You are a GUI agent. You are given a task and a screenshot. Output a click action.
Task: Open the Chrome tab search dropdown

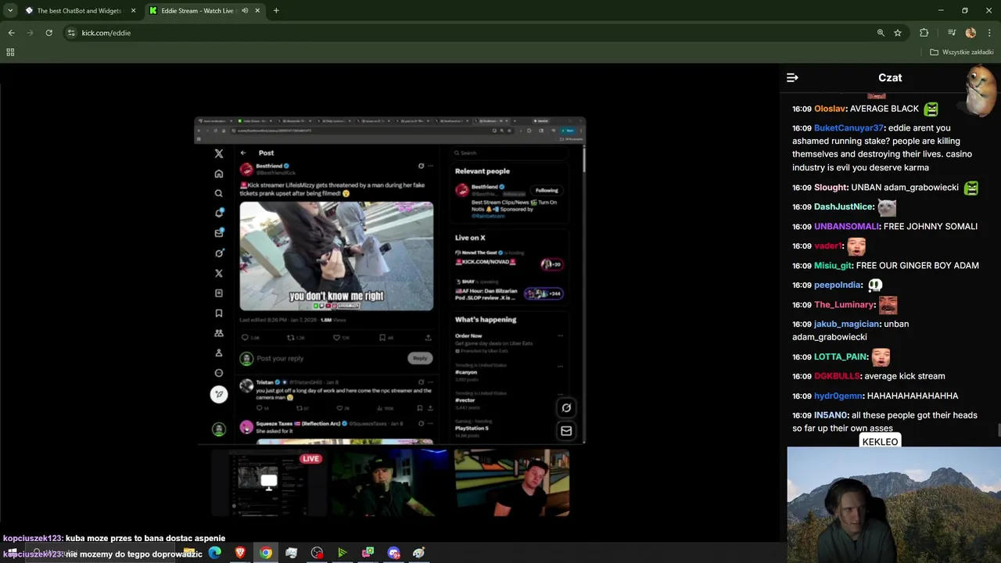(10, 11)
